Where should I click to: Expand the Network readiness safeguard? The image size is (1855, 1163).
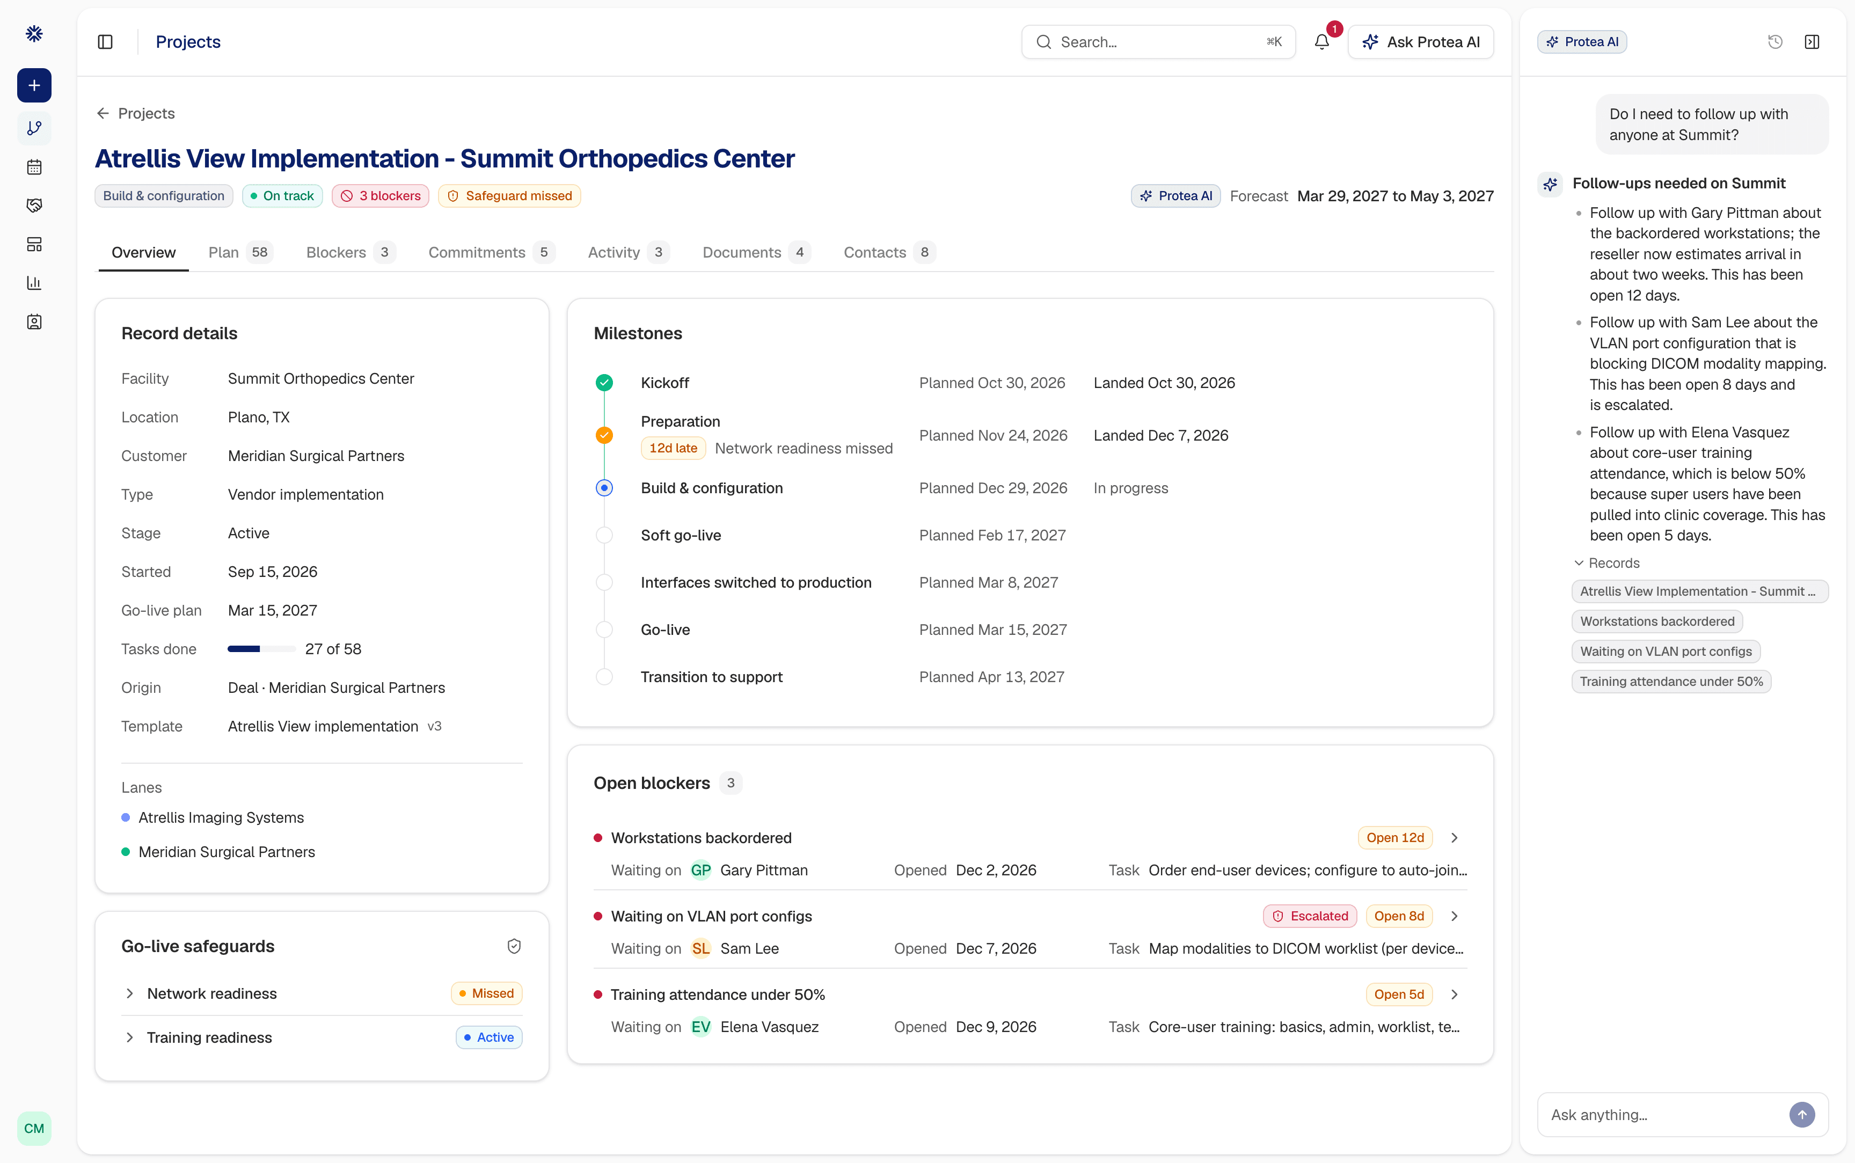coord(130,994)
